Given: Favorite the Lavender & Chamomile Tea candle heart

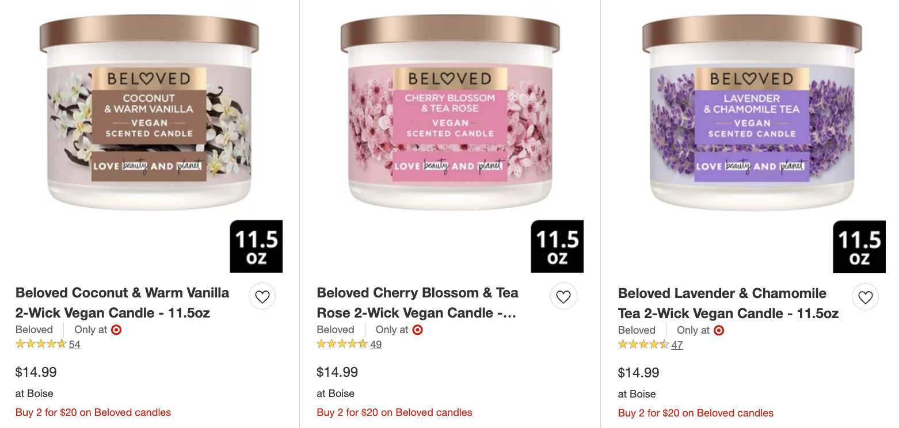Looking at the screenshot, I should click(x=865, y=297).
